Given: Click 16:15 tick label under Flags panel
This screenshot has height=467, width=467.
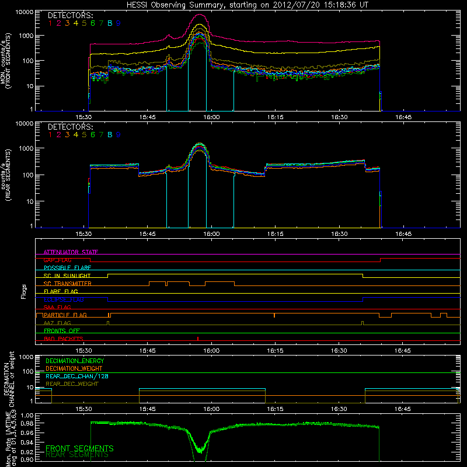Looking at the screenshot, I should pyautogui.click(x=275, y=351).
